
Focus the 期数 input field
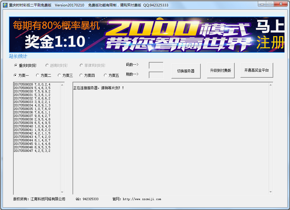[156, 75]
